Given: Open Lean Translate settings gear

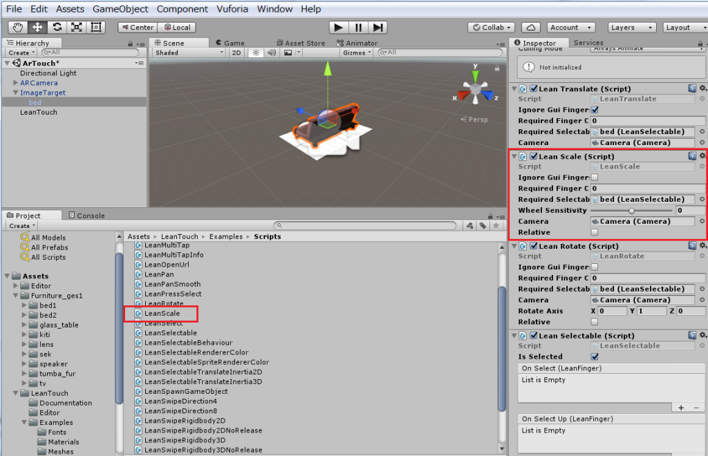Looking at the screenshot, I should (702, 88).
